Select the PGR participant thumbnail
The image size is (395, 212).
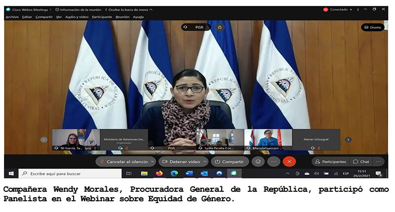(x=172, y=140)
